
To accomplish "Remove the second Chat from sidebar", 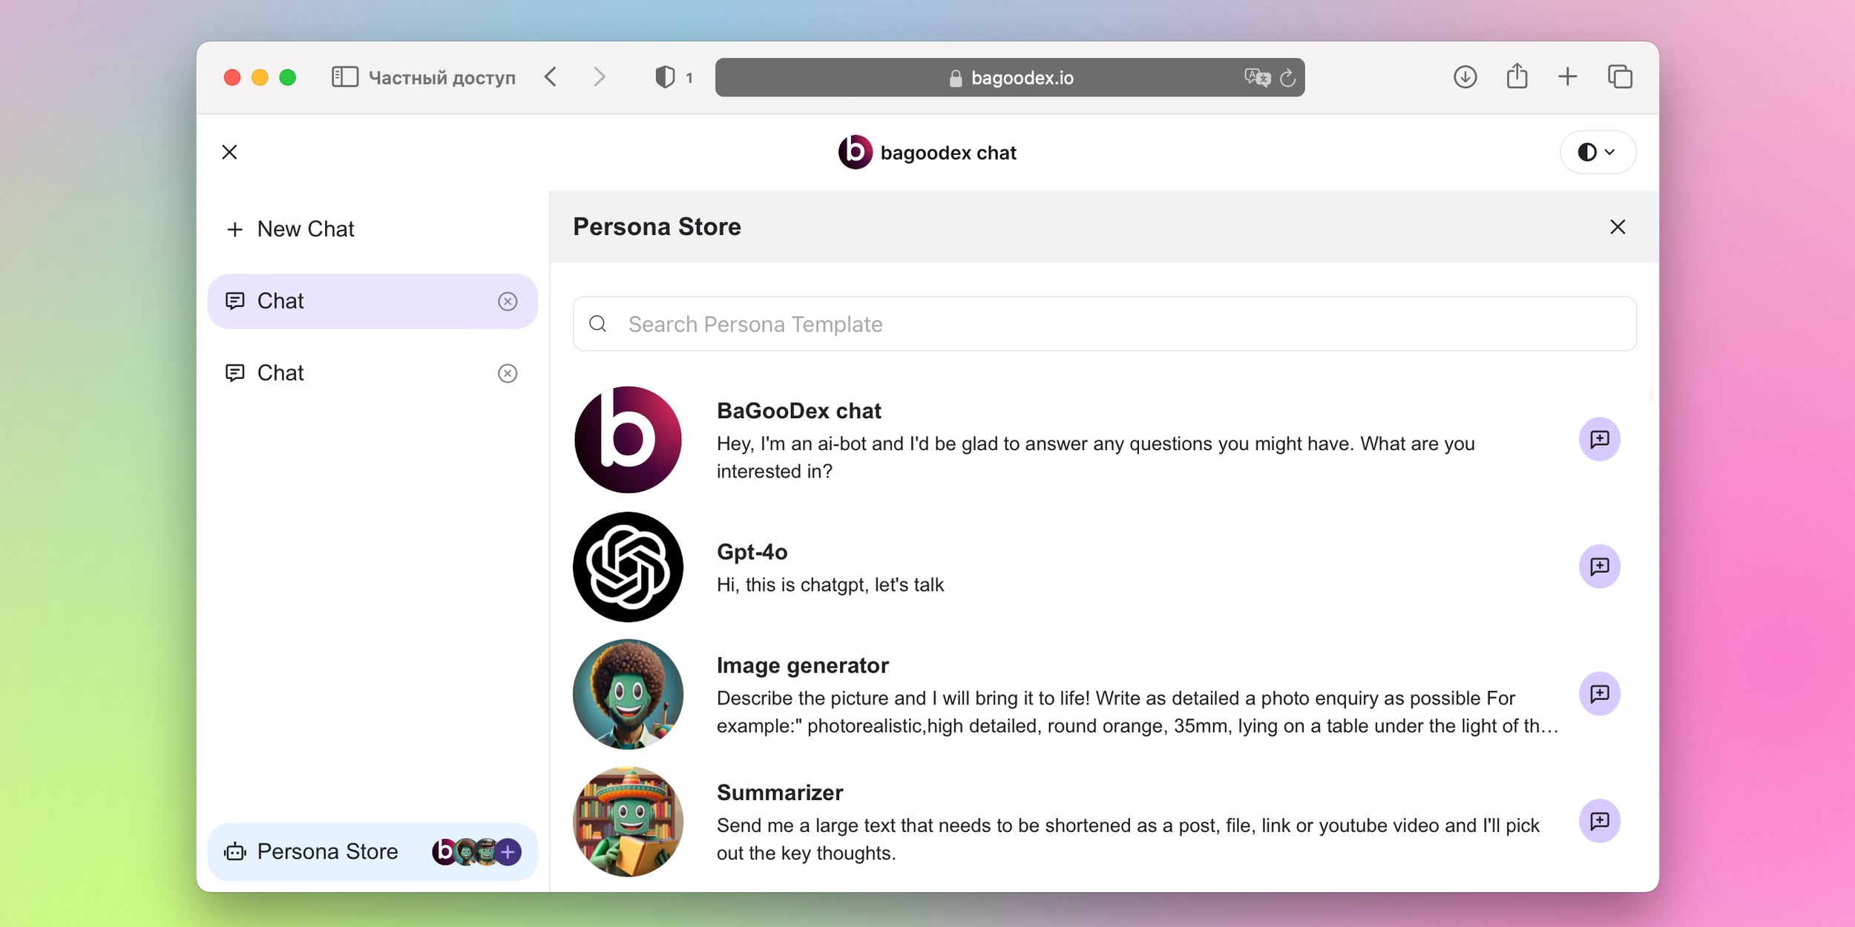I will click(x=508, y=374).
